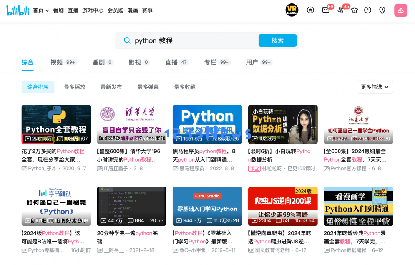Open the messages envelope icon with badge 66
This screenshot has width=415, height=265.
325,10
